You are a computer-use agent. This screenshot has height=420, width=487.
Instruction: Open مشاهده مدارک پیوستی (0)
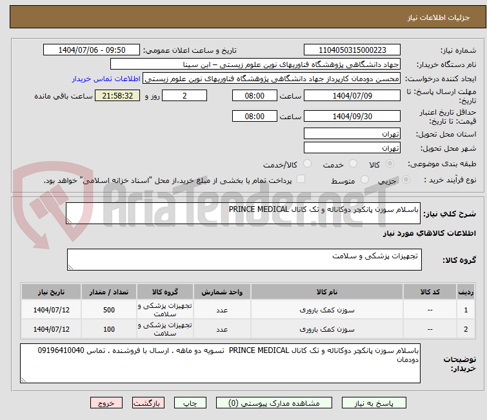click(273, 403)
